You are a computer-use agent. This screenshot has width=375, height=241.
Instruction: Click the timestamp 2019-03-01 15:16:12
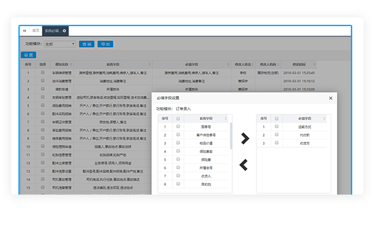click(x=299, y=81)
